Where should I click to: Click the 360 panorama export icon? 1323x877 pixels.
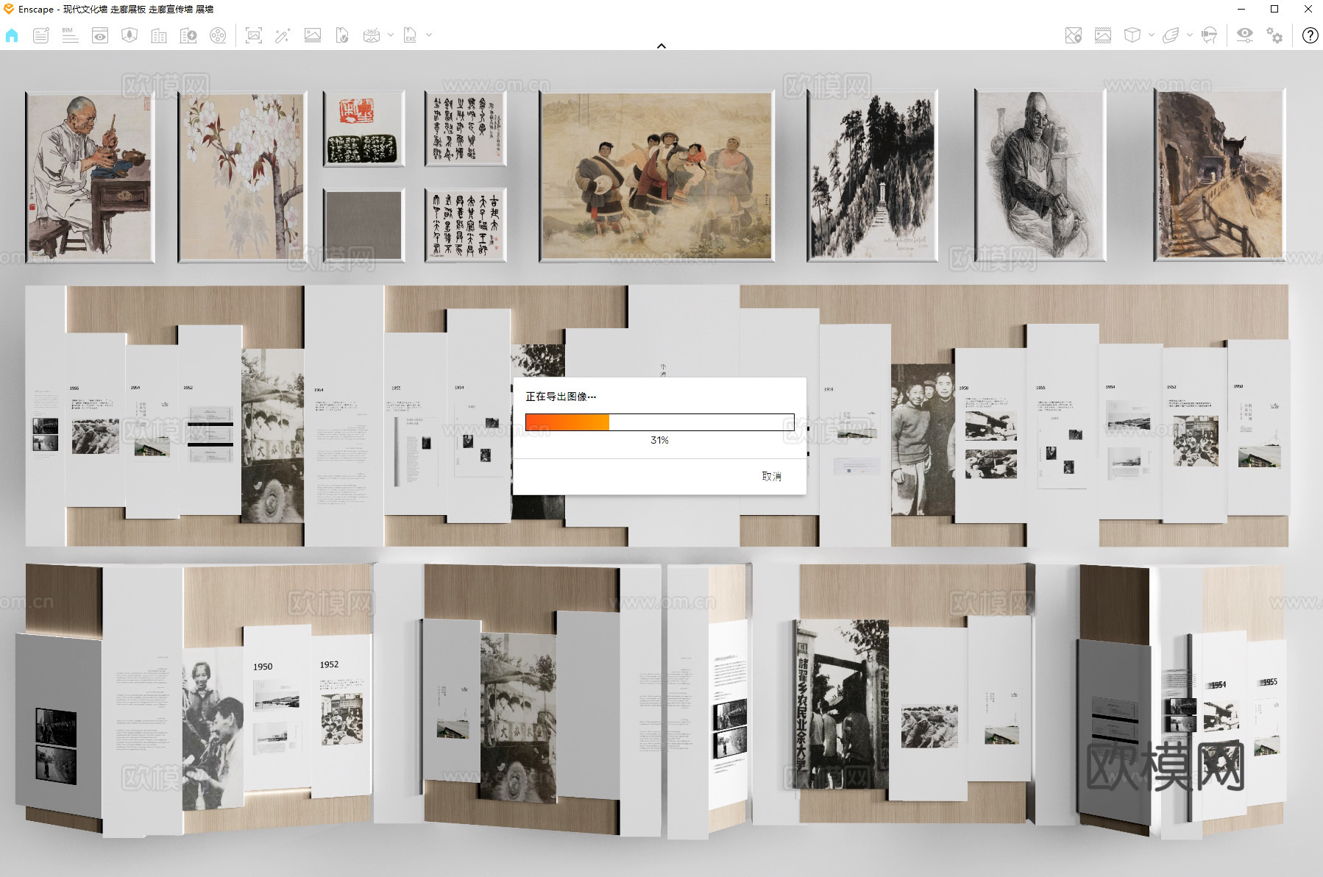[372, 35]
